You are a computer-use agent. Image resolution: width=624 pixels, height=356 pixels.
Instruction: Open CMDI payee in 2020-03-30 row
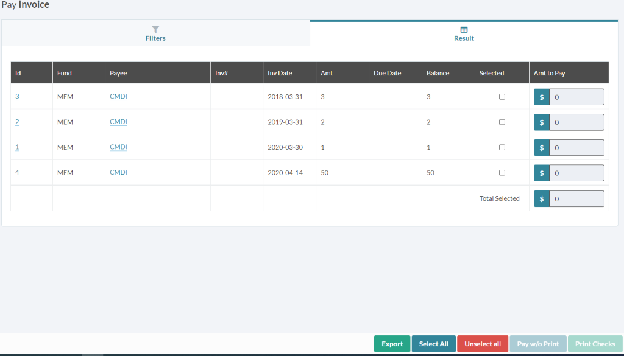(119, 147)
